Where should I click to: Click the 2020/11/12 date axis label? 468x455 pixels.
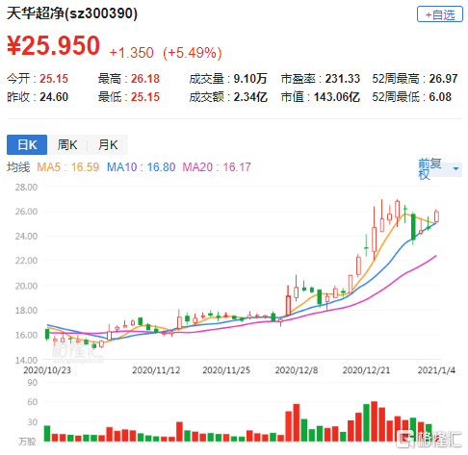point(156,370)
